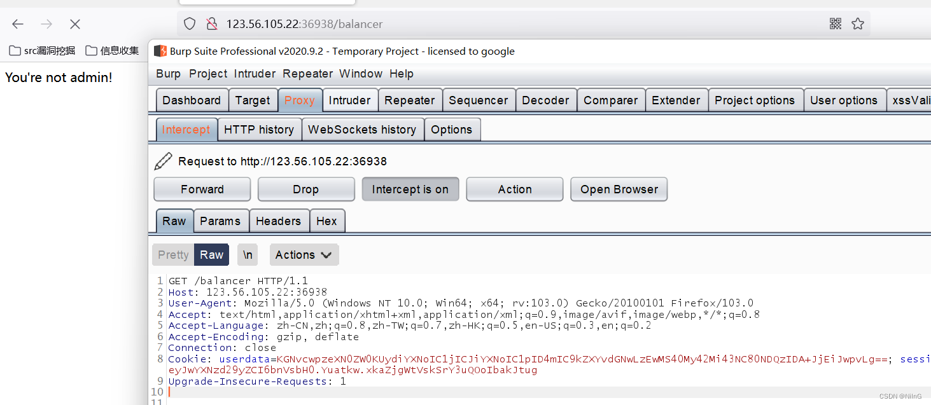Viewport: 931px width, 405px height.
Task: Expand the Actions dropdown
Action: click(x=304, y=255)
